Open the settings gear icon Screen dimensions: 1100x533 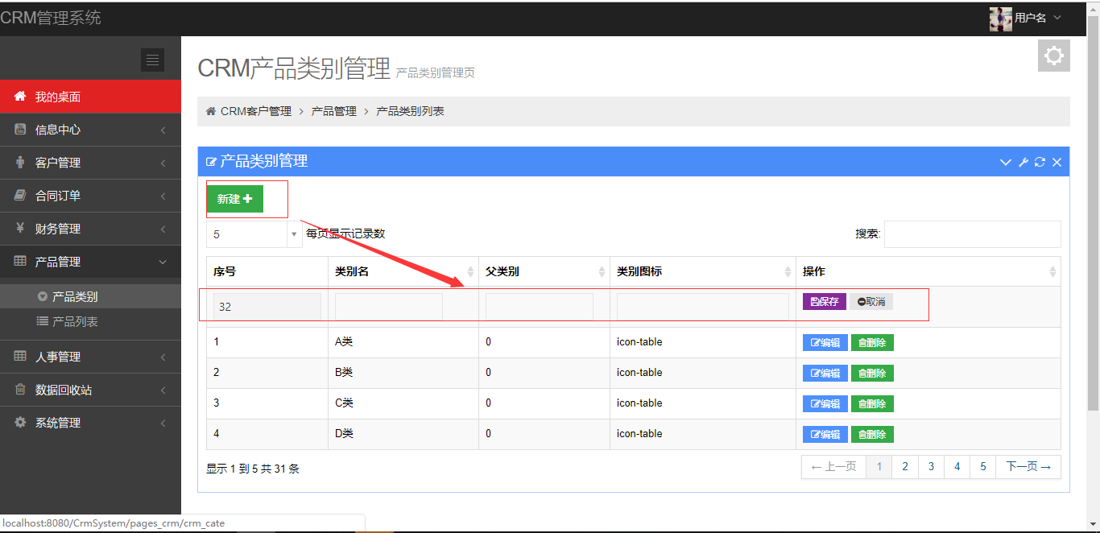tap(1054, 56)
